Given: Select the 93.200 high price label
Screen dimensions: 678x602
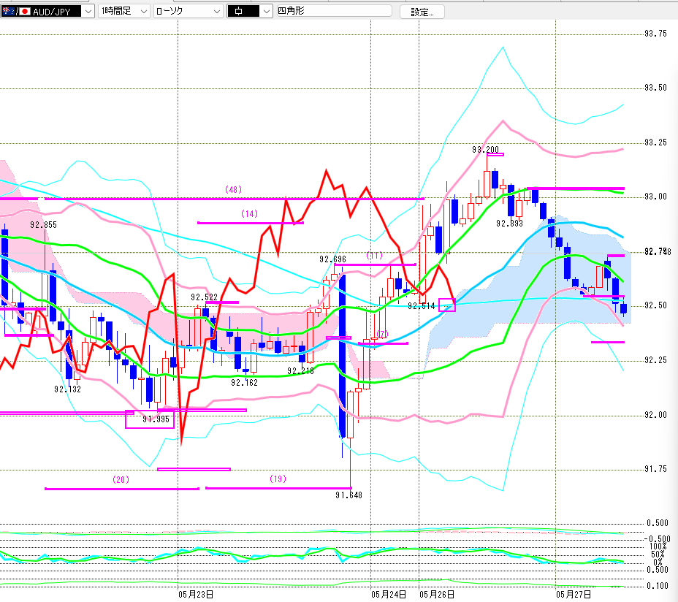Looking at the screenshot, I should click(x=485, y=150).
